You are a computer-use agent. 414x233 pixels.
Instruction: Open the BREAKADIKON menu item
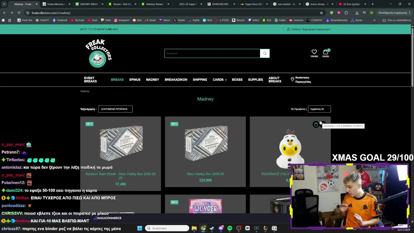tap(176, 80)
